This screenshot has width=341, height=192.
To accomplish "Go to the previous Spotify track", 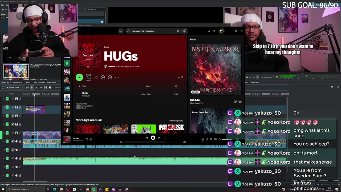I will 147,138.
